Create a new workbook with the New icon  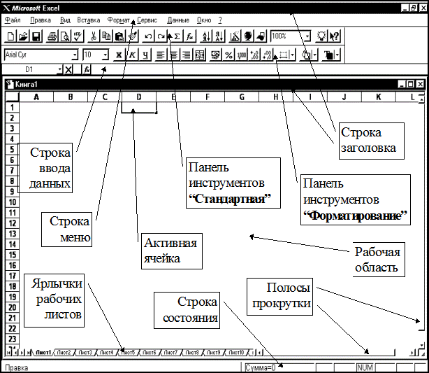[x=10, y=36]
